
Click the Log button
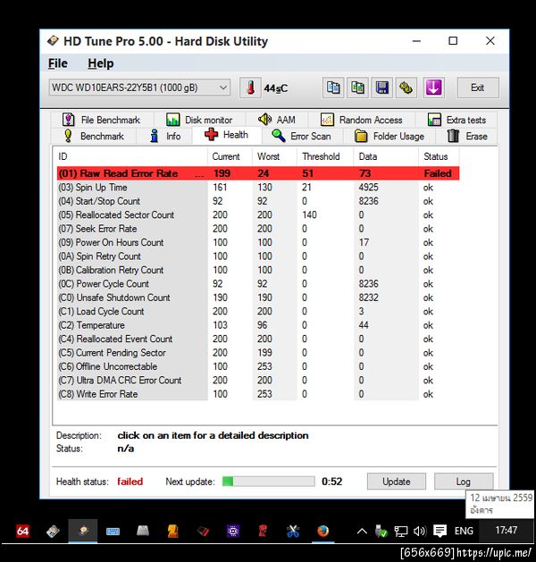coord(464,482)
